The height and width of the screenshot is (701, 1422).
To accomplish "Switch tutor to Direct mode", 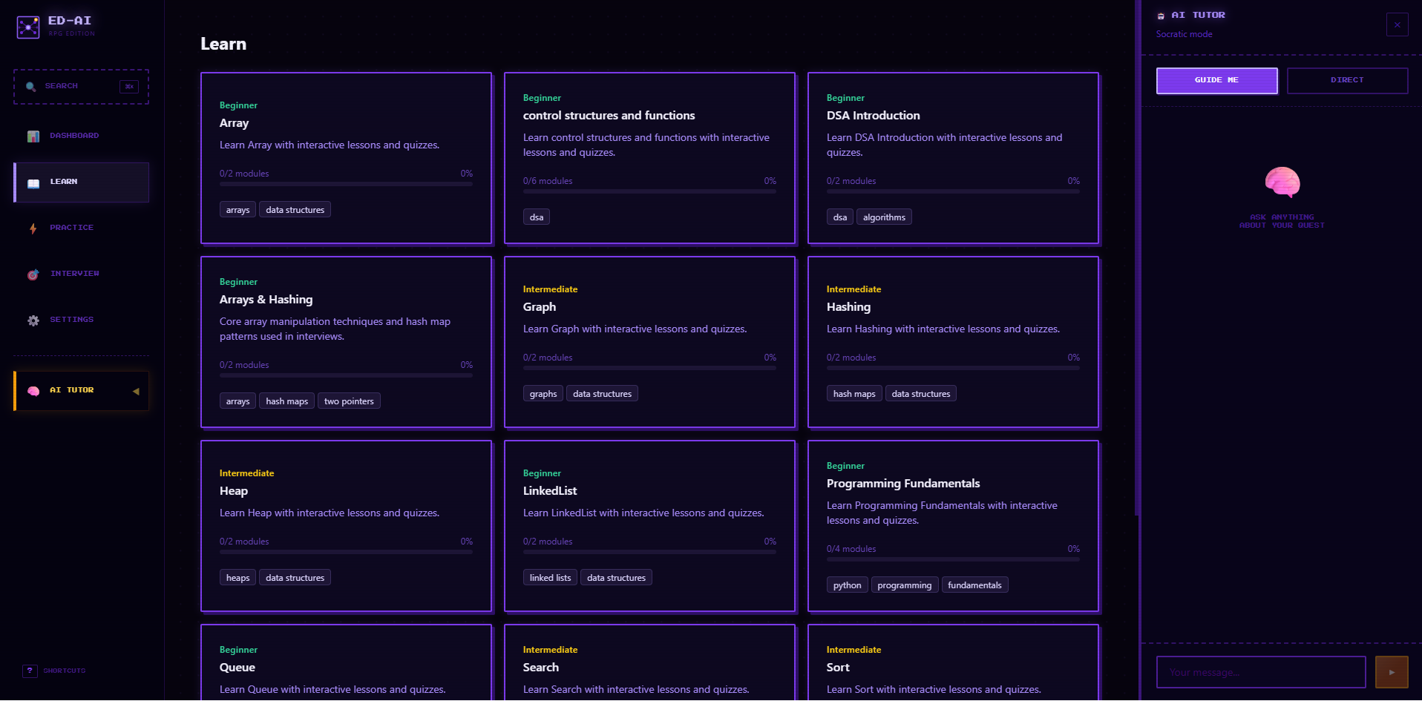I will (1347, 80).
